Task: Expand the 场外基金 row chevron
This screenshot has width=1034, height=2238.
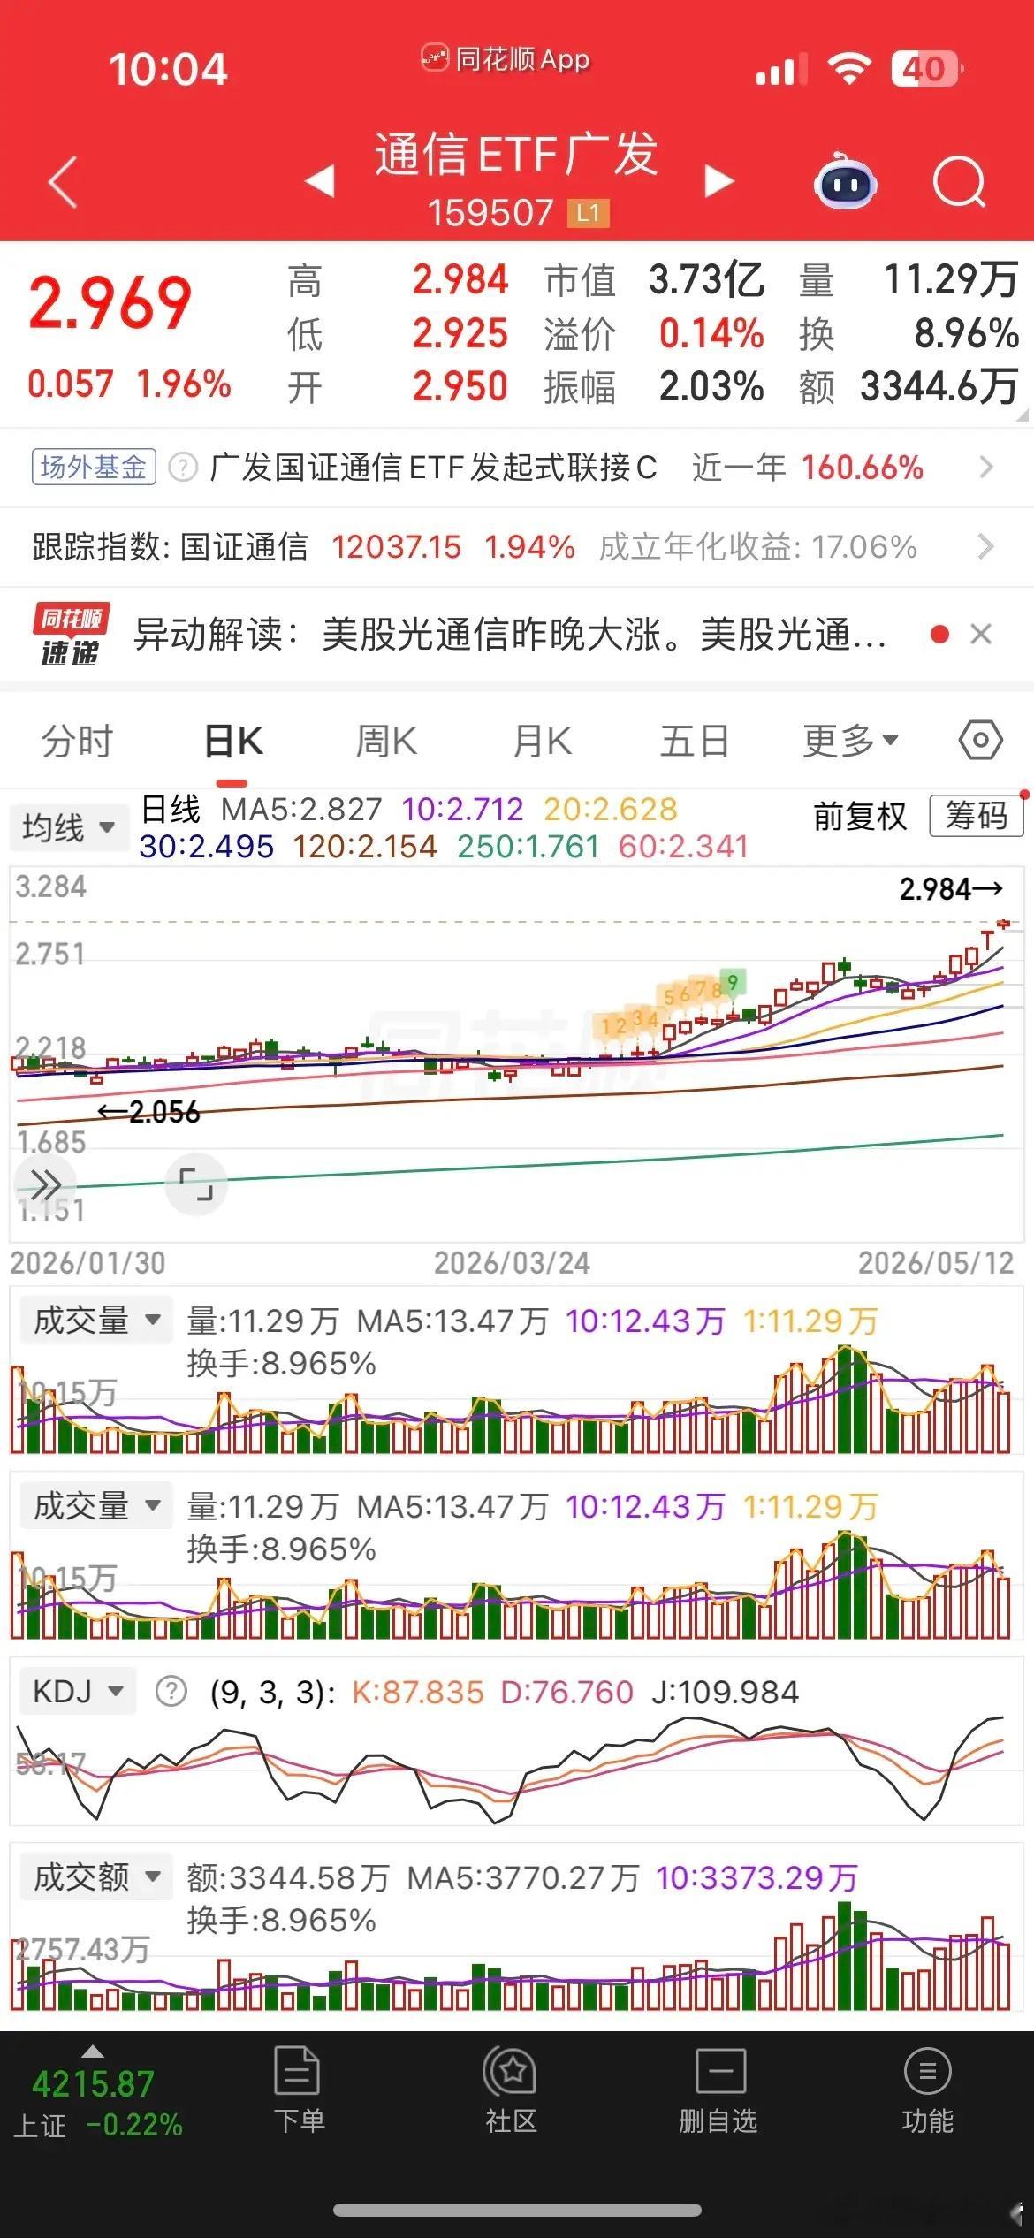Action: coord(986,467)
